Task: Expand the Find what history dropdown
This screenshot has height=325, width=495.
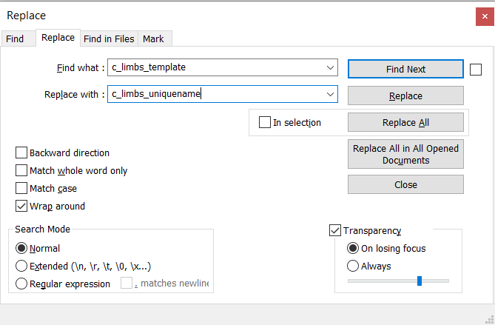Action: [330, 68]
